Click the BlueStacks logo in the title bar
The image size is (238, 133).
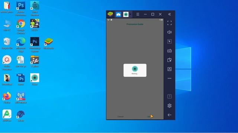[110, 14]
